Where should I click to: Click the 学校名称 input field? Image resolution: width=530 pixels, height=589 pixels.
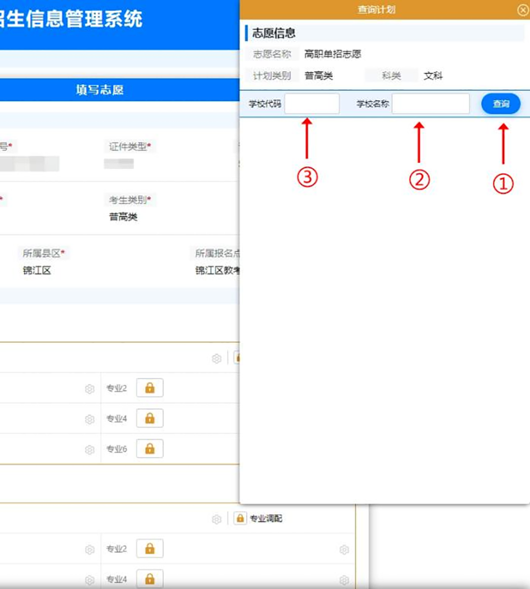pos(430,104)
